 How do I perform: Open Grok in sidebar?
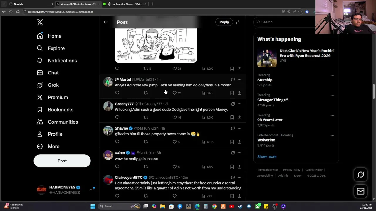pos(48,85)
